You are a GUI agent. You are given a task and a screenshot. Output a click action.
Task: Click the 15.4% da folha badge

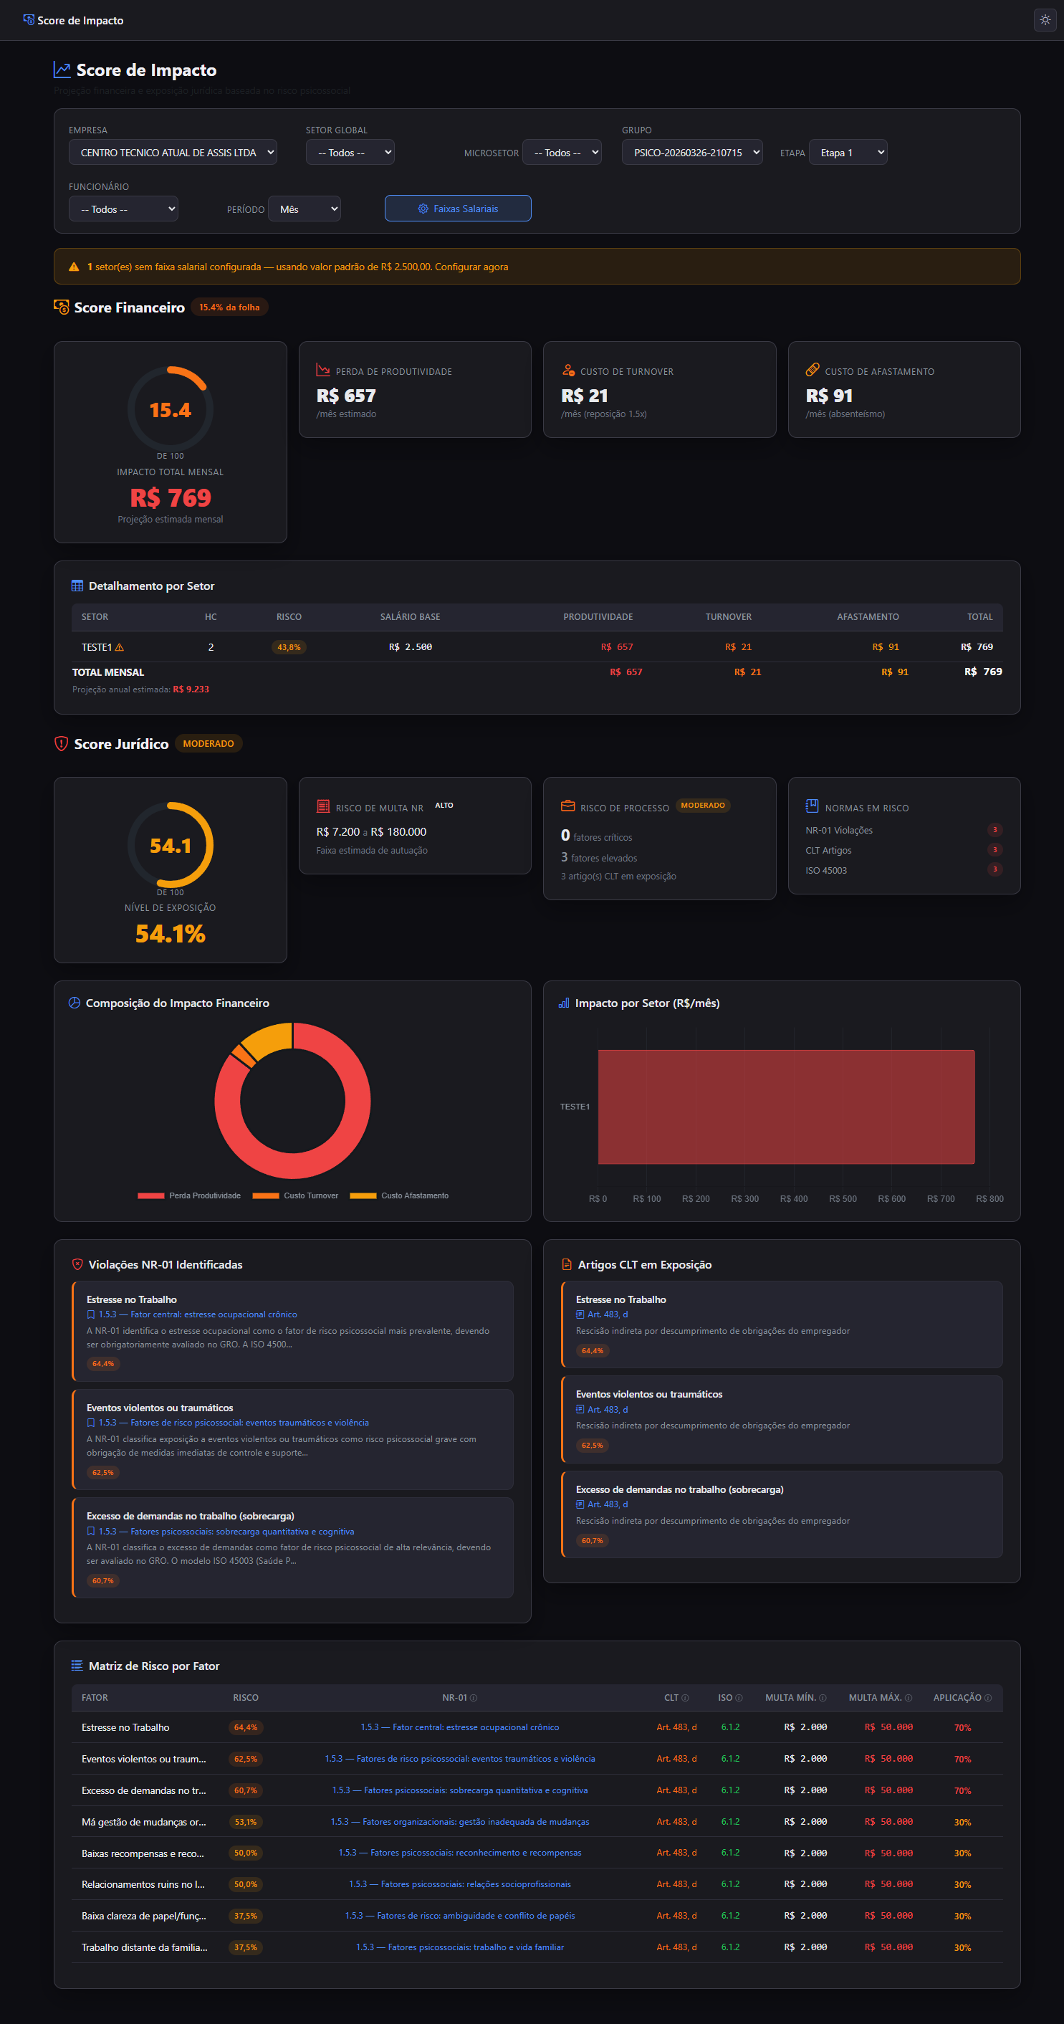coord(229,307)
